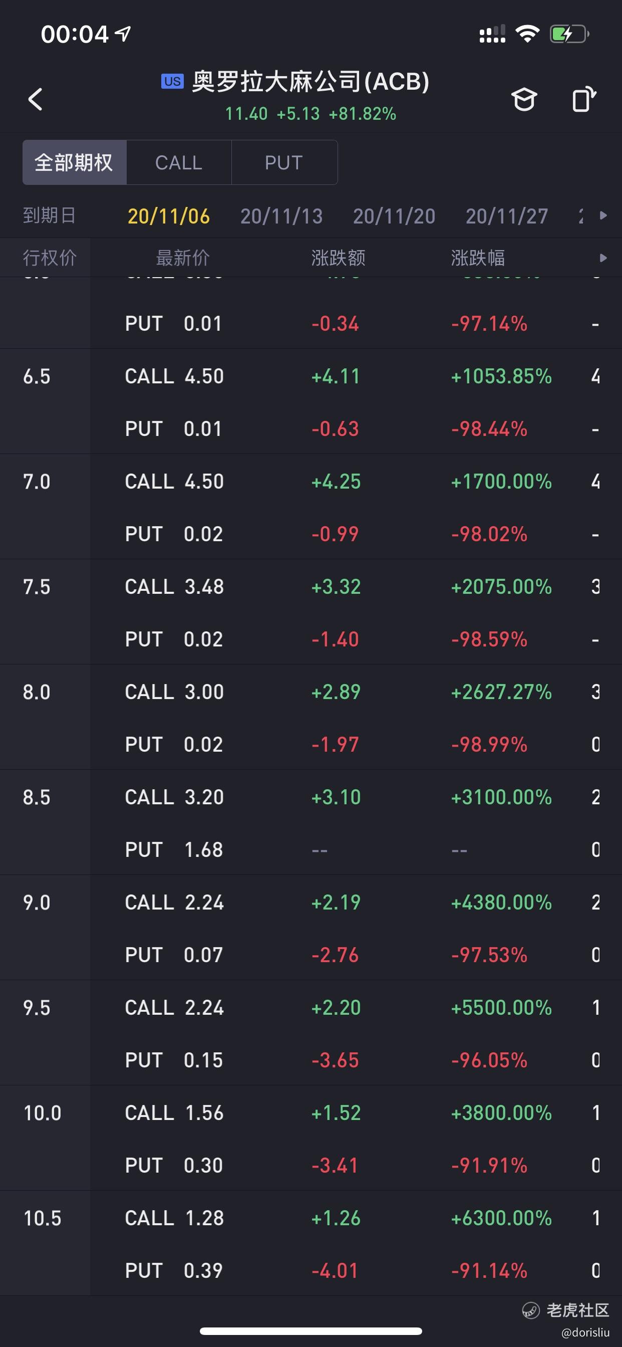Select the 全部期权 segment
The height and width of the screenshot is (1347, 622).
[x=74, y=163]
